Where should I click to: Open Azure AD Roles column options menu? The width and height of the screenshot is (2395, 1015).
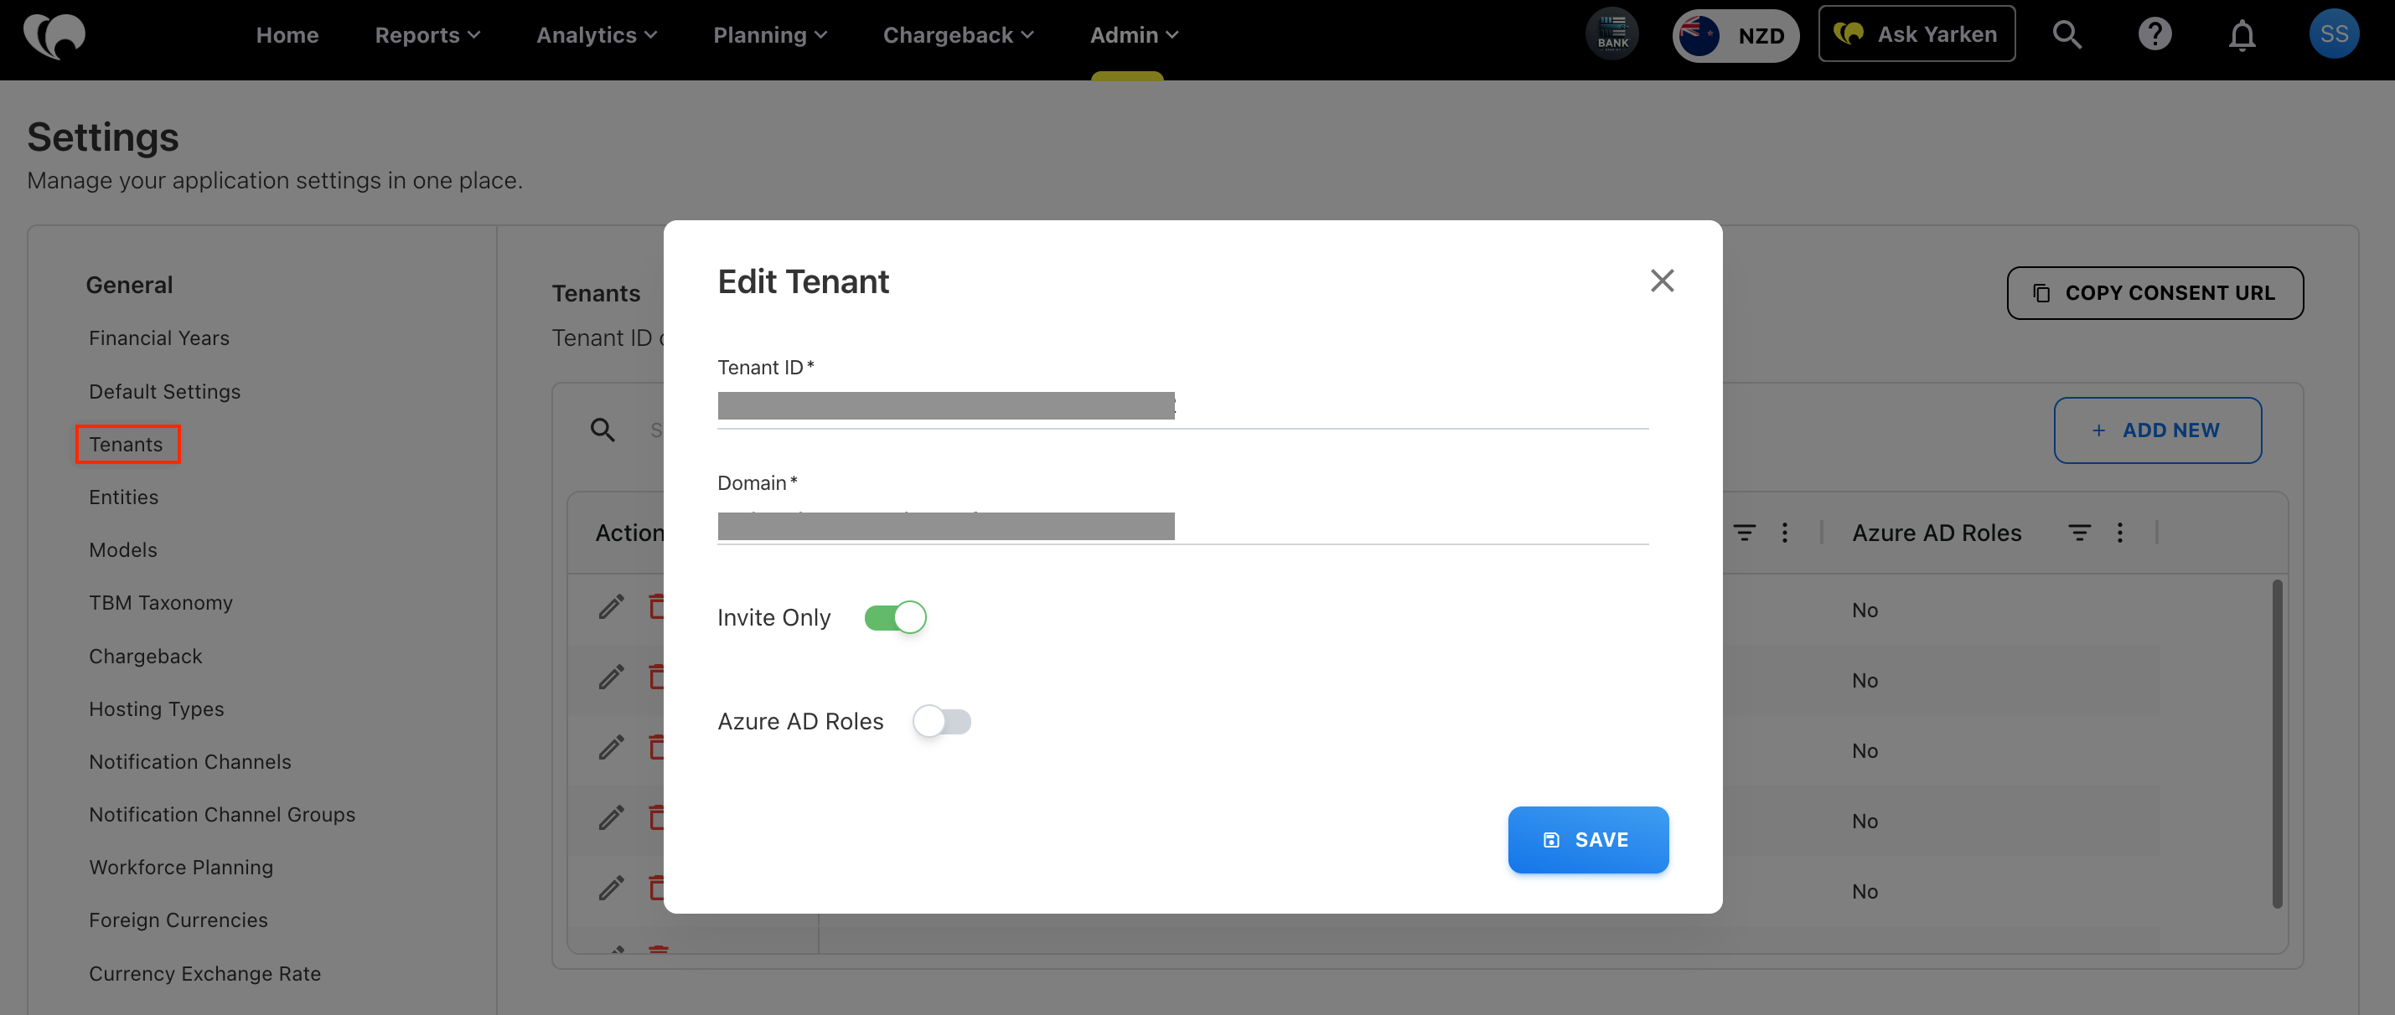click(x=2120, y=533)
